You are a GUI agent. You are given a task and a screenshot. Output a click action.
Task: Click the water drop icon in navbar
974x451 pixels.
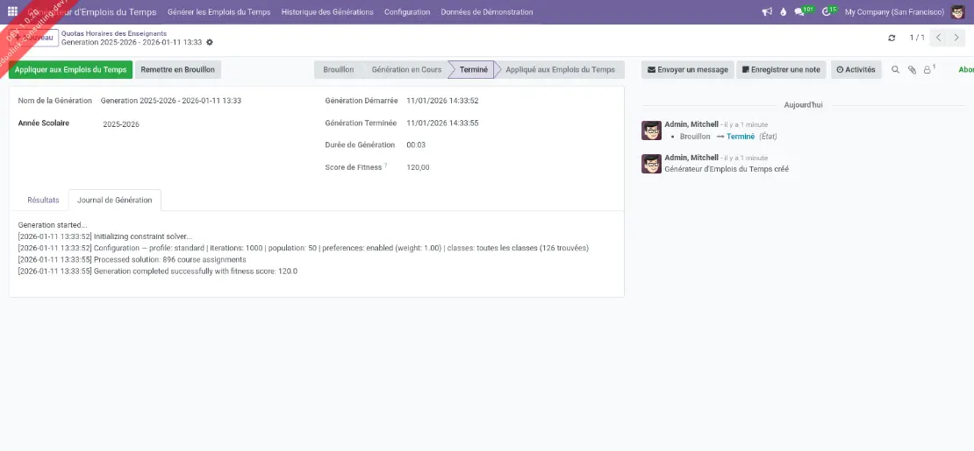click(783, 12)
